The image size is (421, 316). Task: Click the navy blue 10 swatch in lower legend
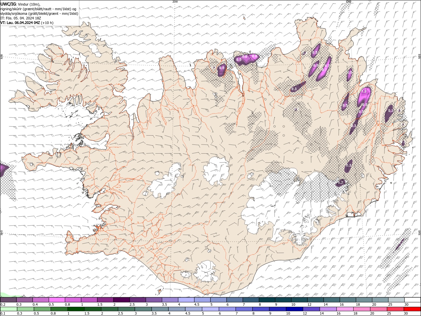coord(295,309)
